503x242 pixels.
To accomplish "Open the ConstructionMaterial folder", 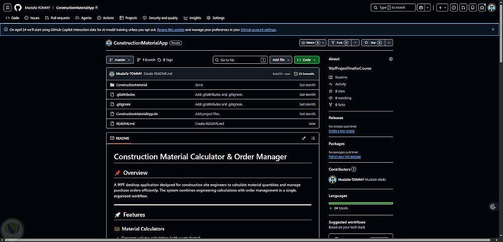I will pos(131,85).
